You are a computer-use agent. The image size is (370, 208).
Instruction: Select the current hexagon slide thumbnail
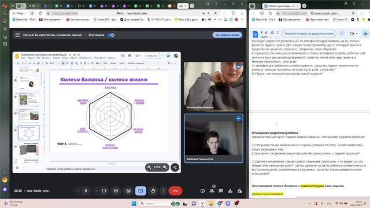point(28,132)
